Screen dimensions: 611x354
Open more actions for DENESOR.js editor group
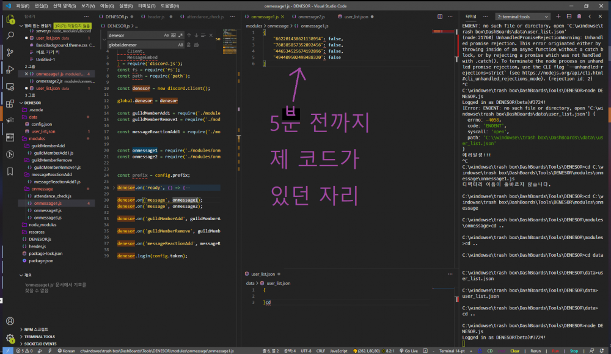232,17
